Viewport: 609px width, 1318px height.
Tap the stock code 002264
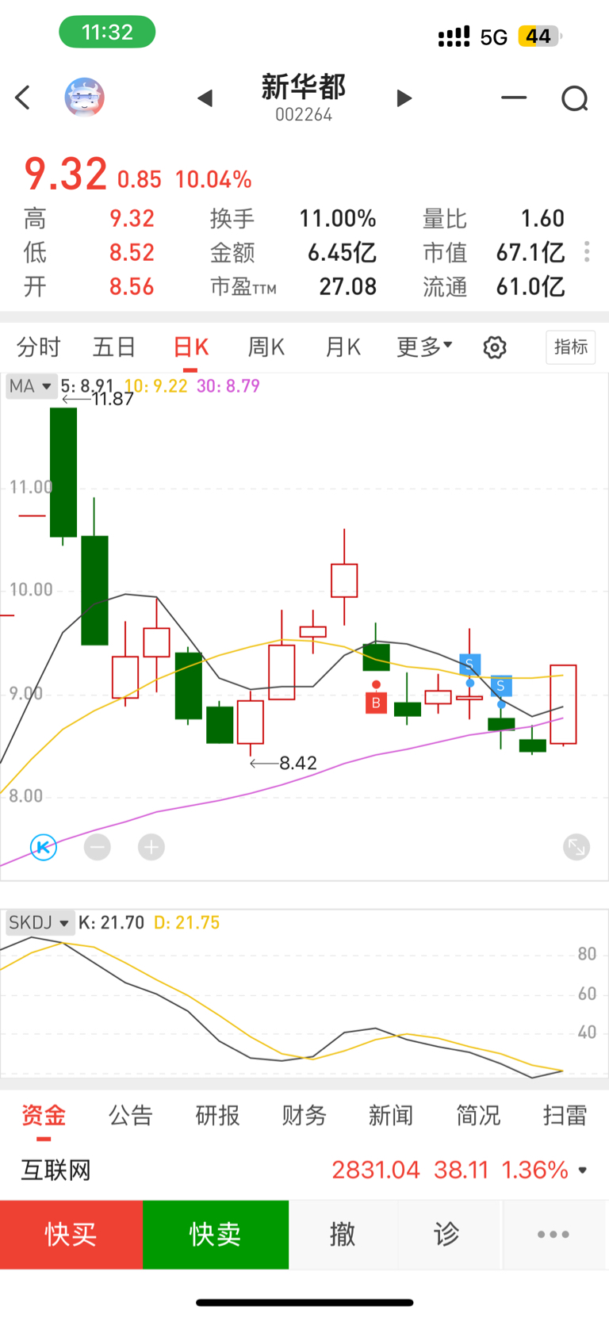click(304, 115)
